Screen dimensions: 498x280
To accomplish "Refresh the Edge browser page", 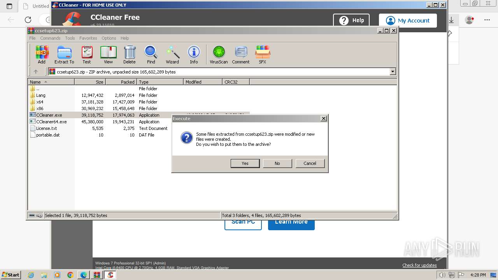I will [28, 20].
